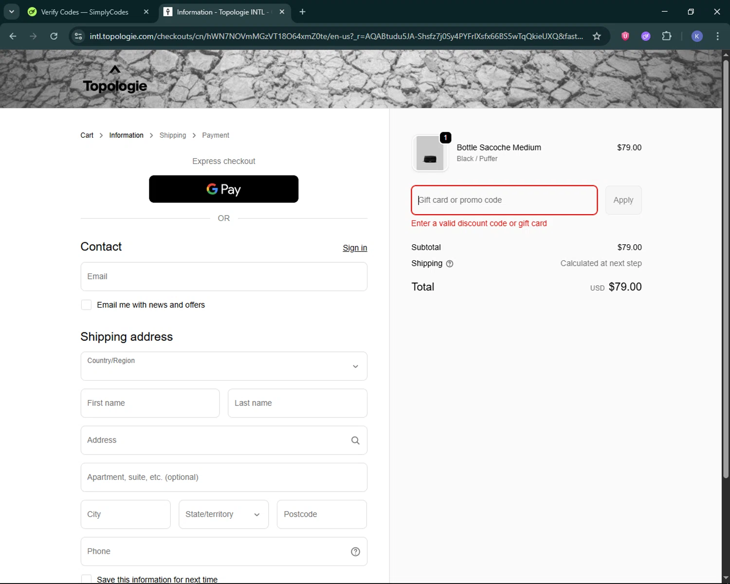
Task: Pay with the Google Pay button
Action: pos(223,189)
